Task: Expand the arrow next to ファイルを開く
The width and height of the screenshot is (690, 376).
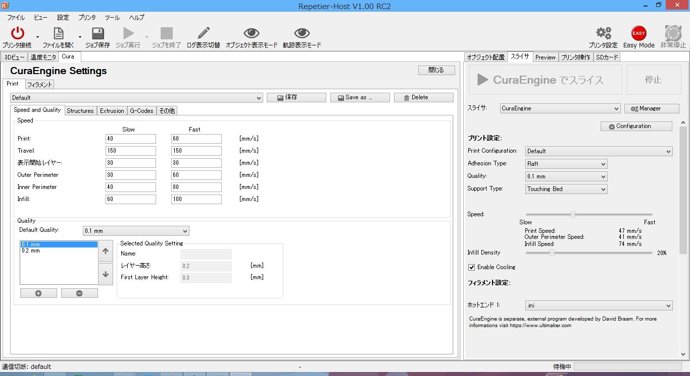Action: 80,37
